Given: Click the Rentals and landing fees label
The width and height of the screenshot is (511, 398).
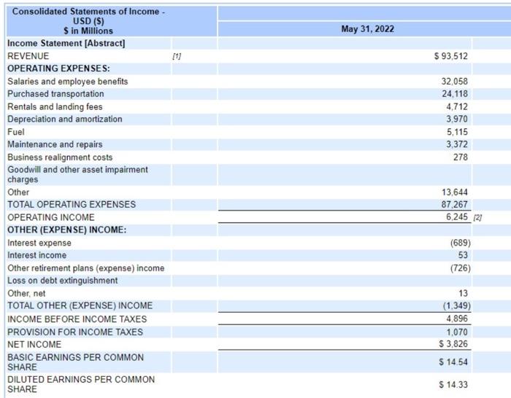Looking at the screenshot, I should tap(55, 106).
